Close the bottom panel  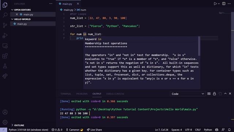(230, 94)
